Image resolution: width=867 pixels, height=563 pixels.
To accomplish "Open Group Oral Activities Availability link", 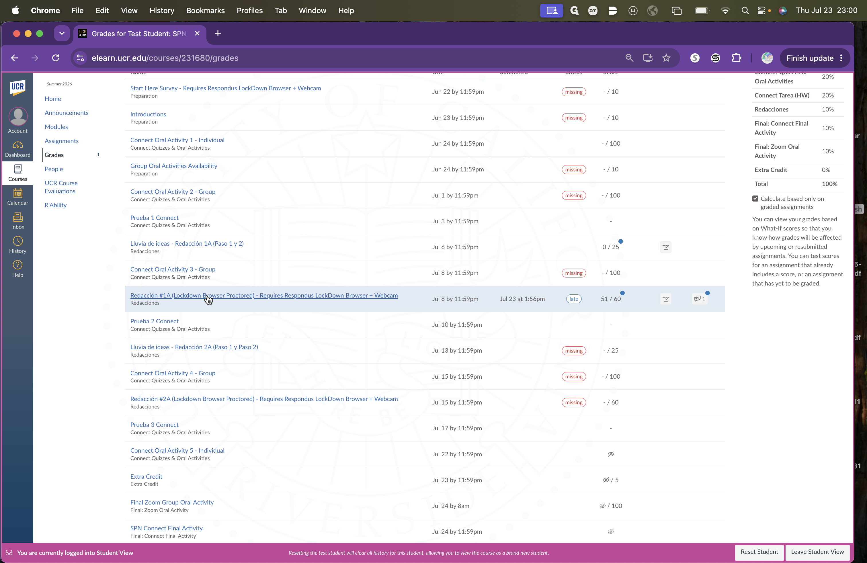I will coord(174,166).
